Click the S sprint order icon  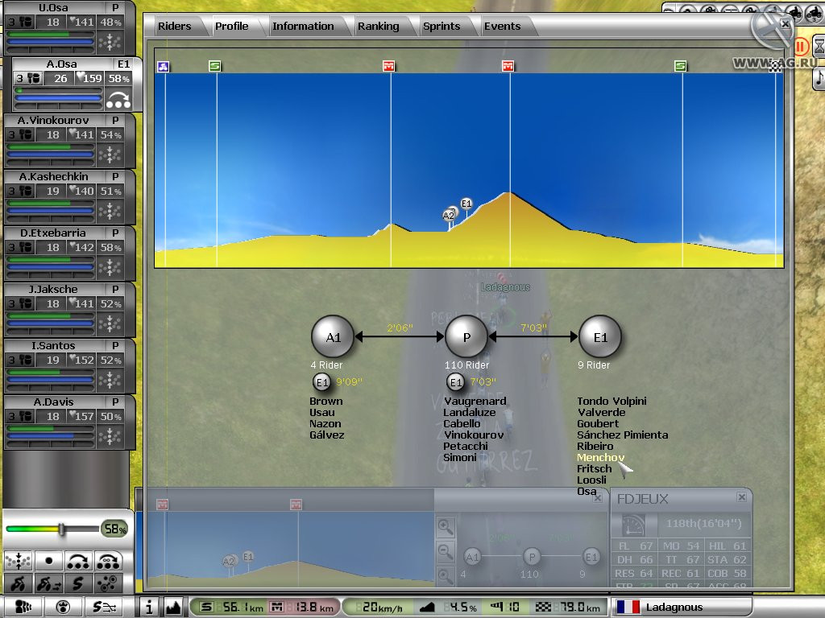78,583
